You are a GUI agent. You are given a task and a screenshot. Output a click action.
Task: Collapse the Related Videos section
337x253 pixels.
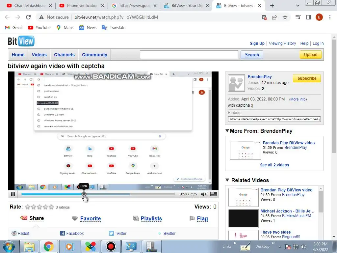227,180
